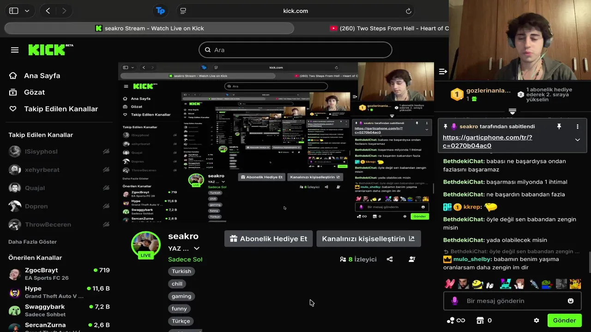Unpin using the pin icon in pinned message
This screenshot has width=591, height=332.
pyautogui.click(x=559, y=126)
